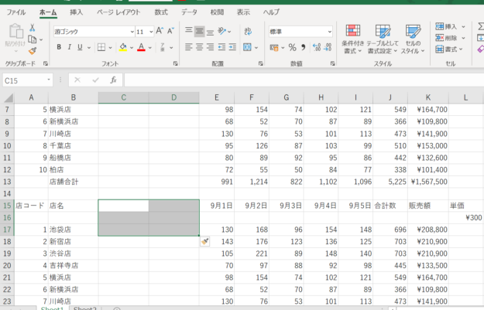Switch to ページ レイアウト tab
The image size is (484, 310).
coord(118,12)
